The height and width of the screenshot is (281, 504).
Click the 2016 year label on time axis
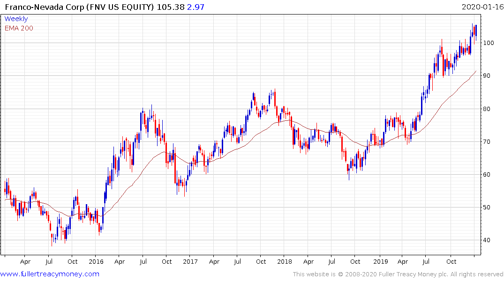(96, 261)
